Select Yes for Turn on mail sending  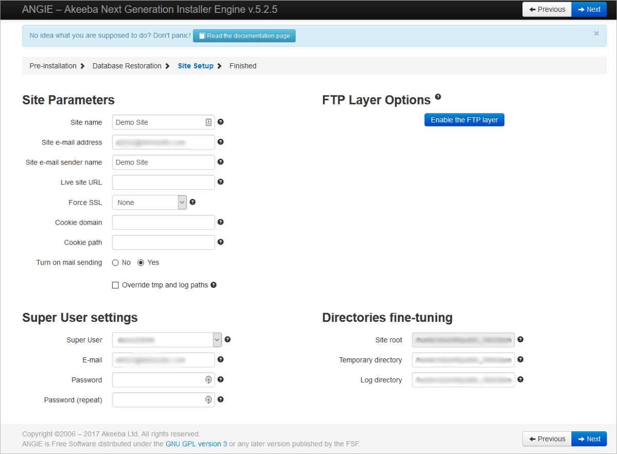pos(141,263)
